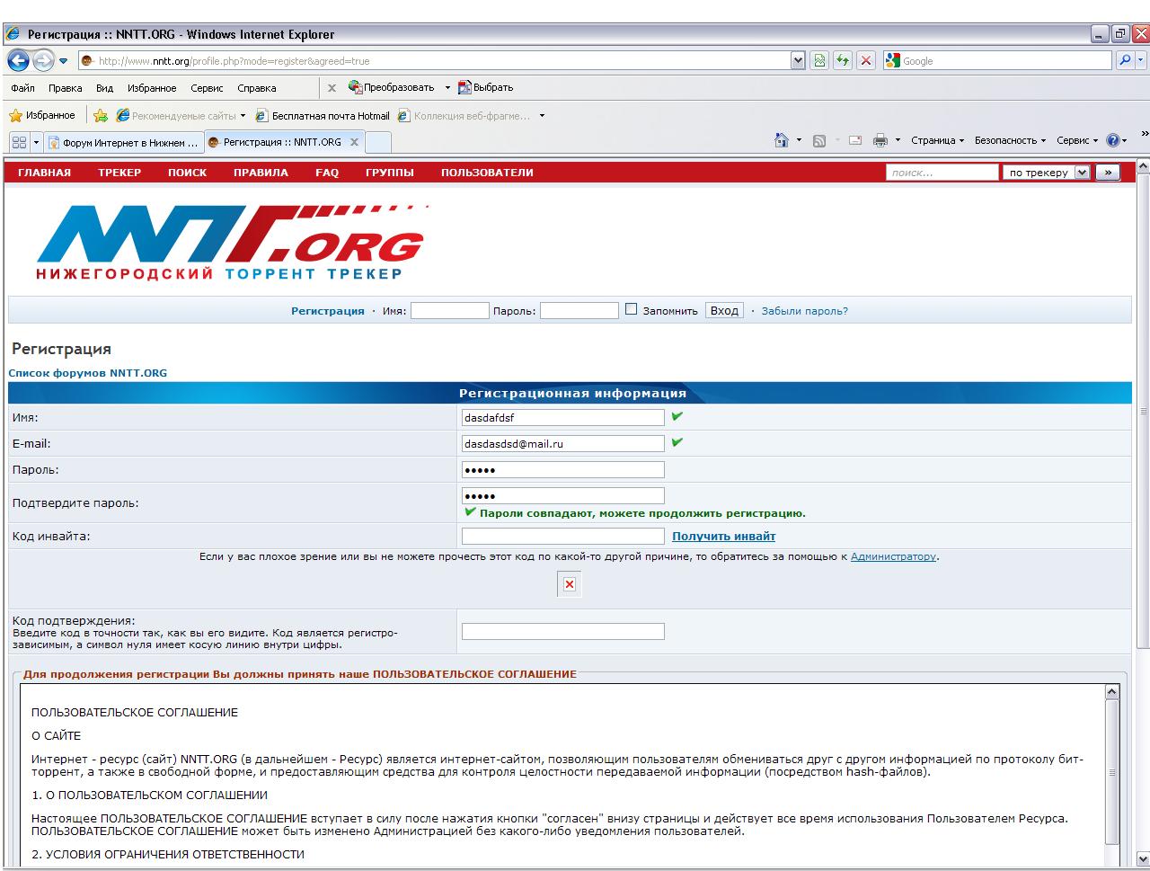
Task: Open ПРАВИЛА in site navigation
Action: [261, 173]
